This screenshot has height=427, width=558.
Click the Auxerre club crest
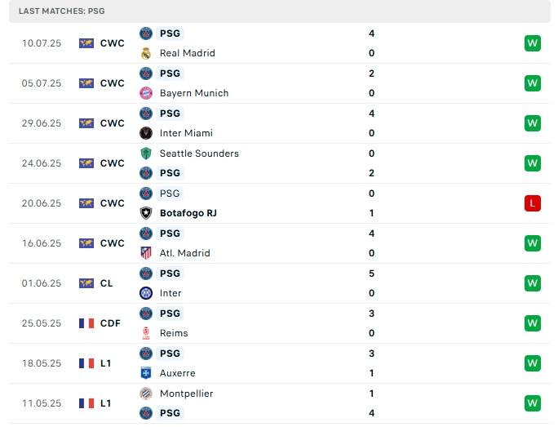(146, 373)
